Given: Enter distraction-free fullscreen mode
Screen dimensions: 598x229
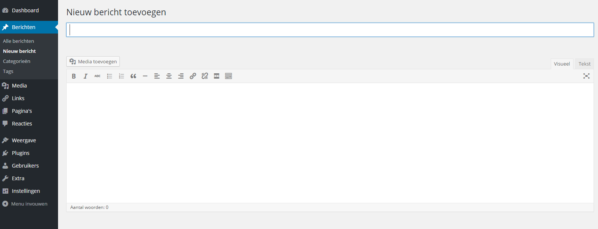Looking at the screenshot, I should click(x=586, y=76).
